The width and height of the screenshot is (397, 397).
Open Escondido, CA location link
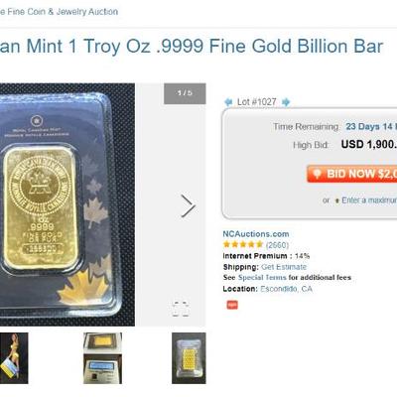287,289
